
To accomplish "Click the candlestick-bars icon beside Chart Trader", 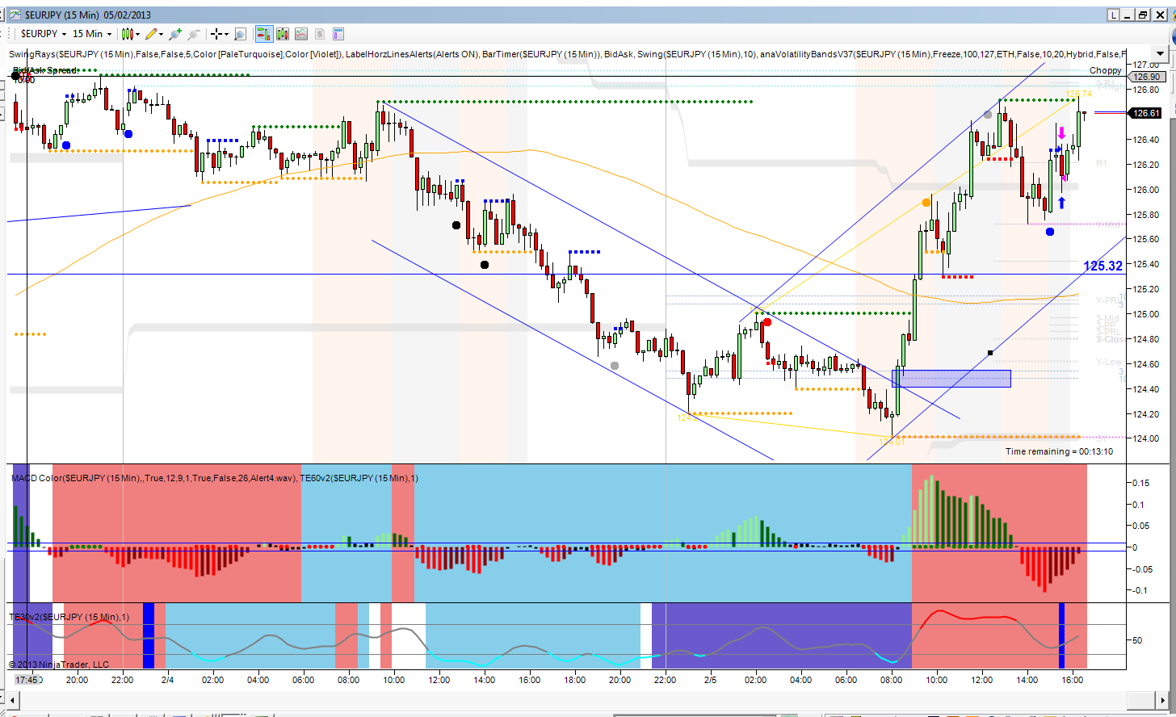I will [283, 34].
